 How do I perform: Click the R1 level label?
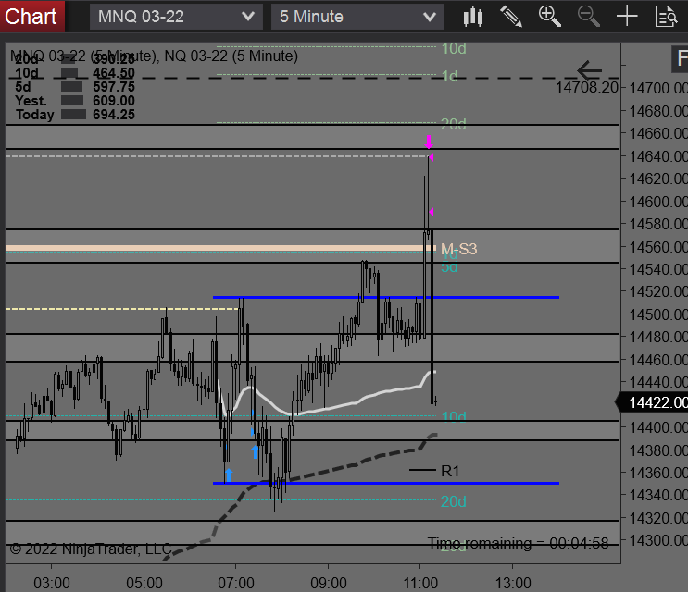pos(450,471)
